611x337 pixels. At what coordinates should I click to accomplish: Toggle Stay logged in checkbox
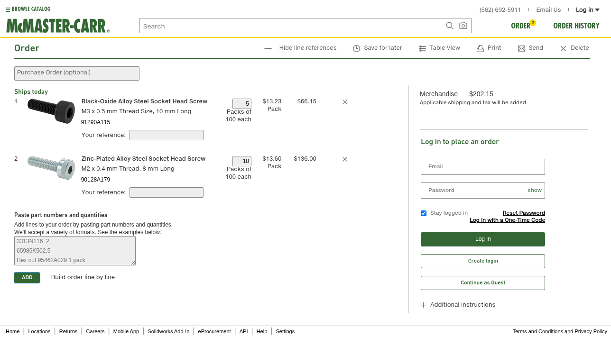click(424, 213)
